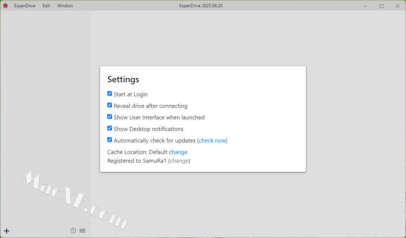This screenshot has width=406, height=238.
Task: Click the Registered to SamuRa1 text
Action: pos(137,161)
